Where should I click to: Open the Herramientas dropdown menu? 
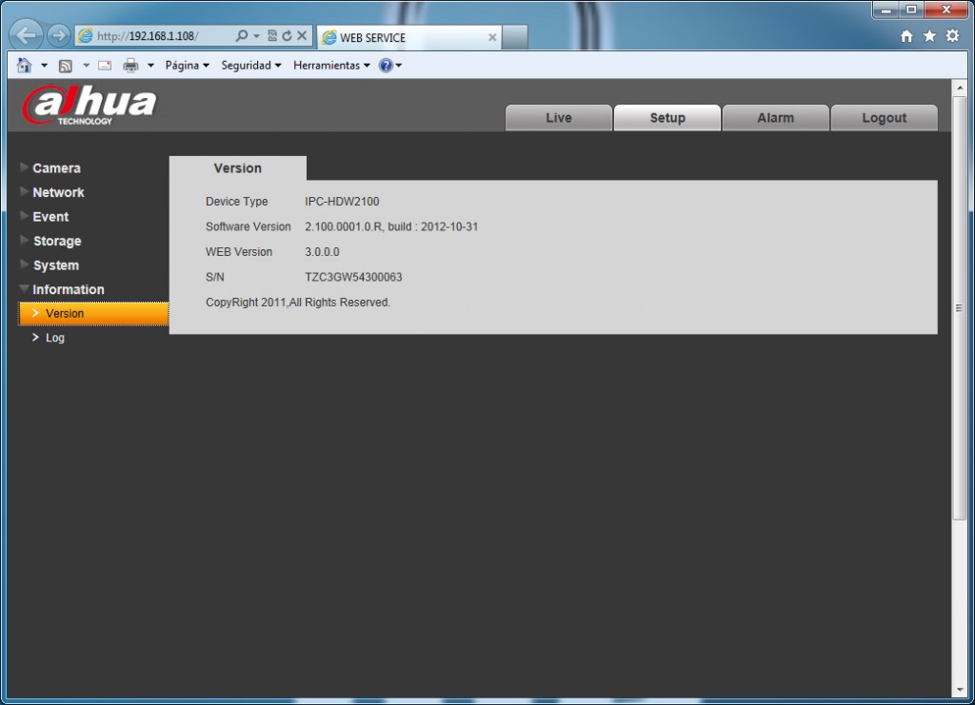click(x=328, y=65)
